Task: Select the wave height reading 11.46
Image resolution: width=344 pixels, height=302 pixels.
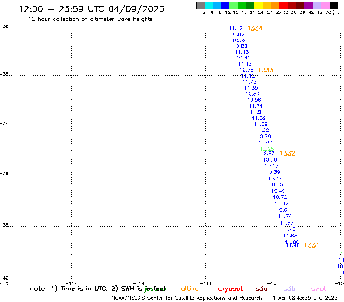Action: (289, 229)
